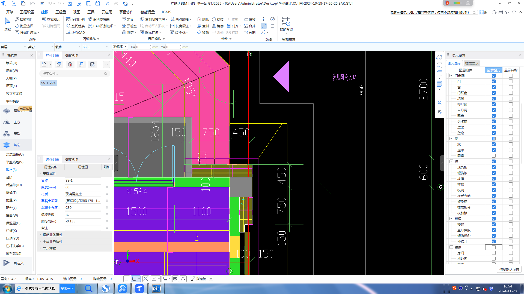The image size is (524, 294).
Task: Collapse the 门窗洞 tree node
Action: pyautogui.click(x=451, y=76)
